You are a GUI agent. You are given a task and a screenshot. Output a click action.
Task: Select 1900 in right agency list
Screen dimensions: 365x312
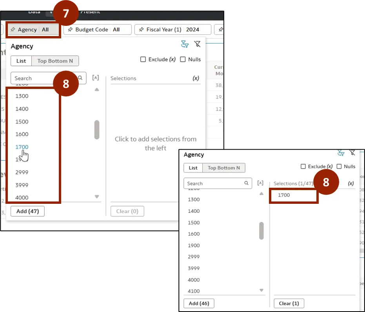tap(194, 246)
